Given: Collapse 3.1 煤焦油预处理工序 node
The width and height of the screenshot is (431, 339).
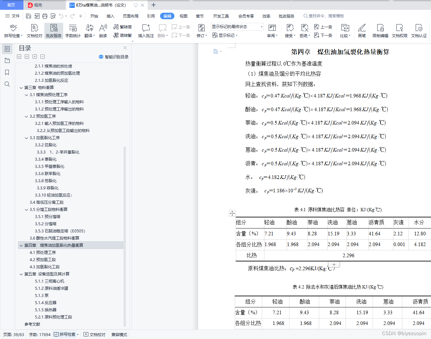Looking at the screenshot, I should coord(26,95).
